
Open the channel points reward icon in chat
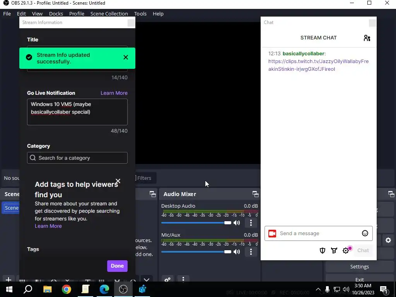[x=334, y=251]
